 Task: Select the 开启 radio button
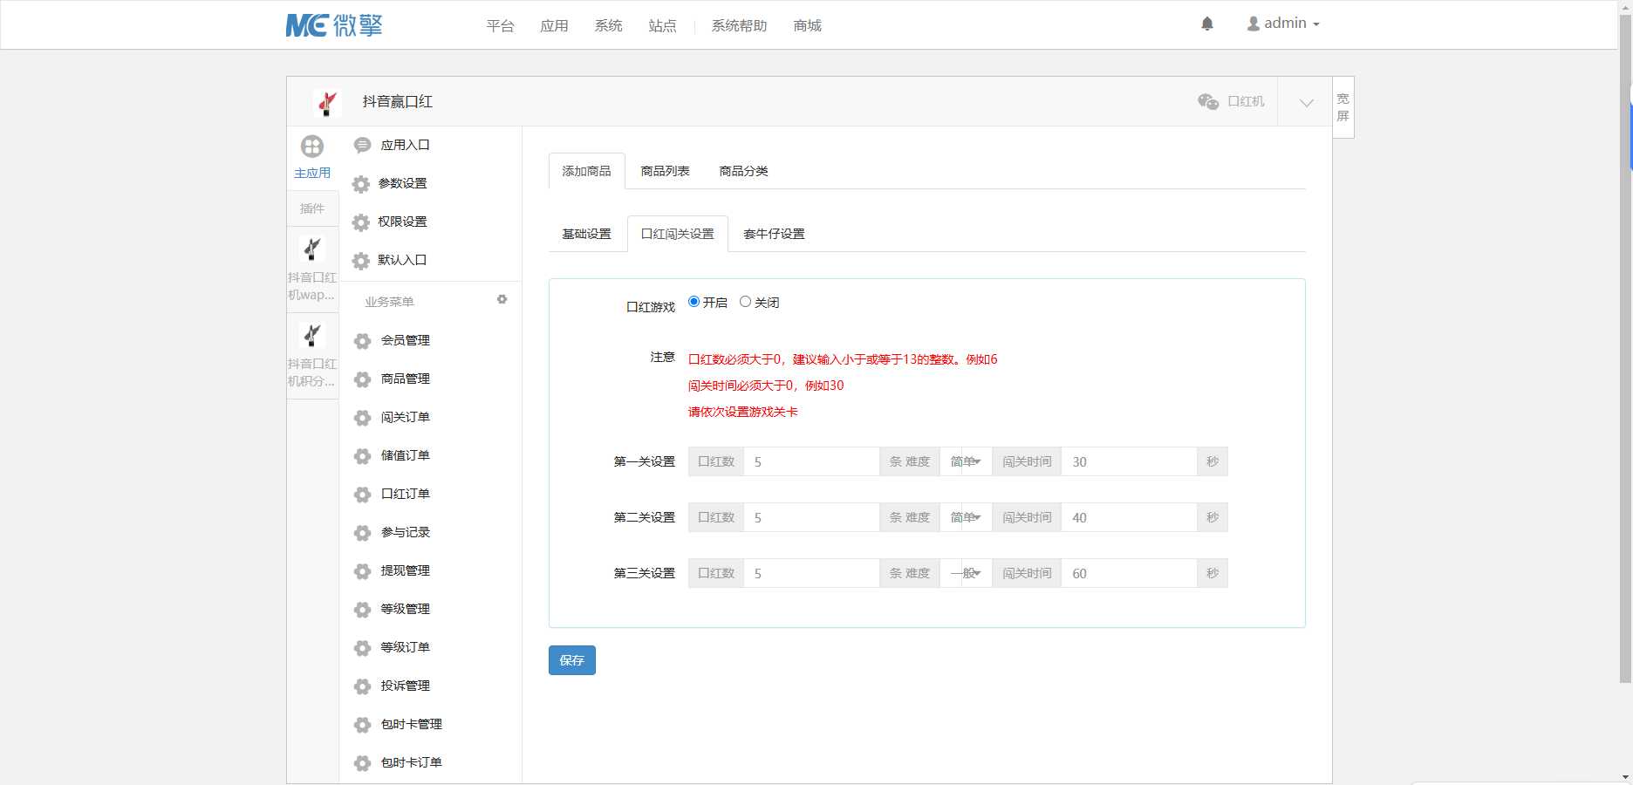[x=694, y=302]
